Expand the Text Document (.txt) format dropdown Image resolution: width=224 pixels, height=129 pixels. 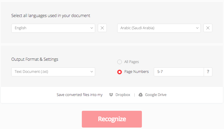click(53, 72)
